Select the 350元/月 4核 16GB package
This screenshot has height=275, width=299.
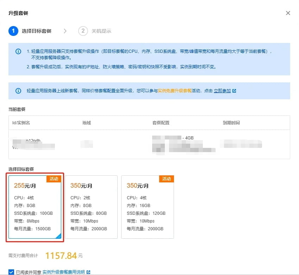pyautogui.click(x=148, y=207)
